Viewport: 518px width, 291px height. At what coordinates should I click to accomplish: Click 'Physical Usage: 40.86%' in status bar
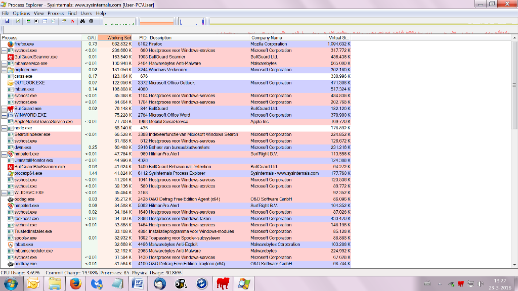pyautogui.click(x=157, y=273)
